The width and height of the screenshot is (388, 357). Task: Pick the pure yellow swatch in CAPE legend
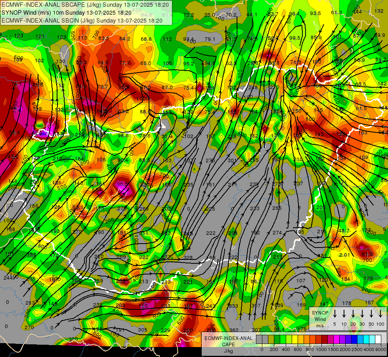coord(295,340)
